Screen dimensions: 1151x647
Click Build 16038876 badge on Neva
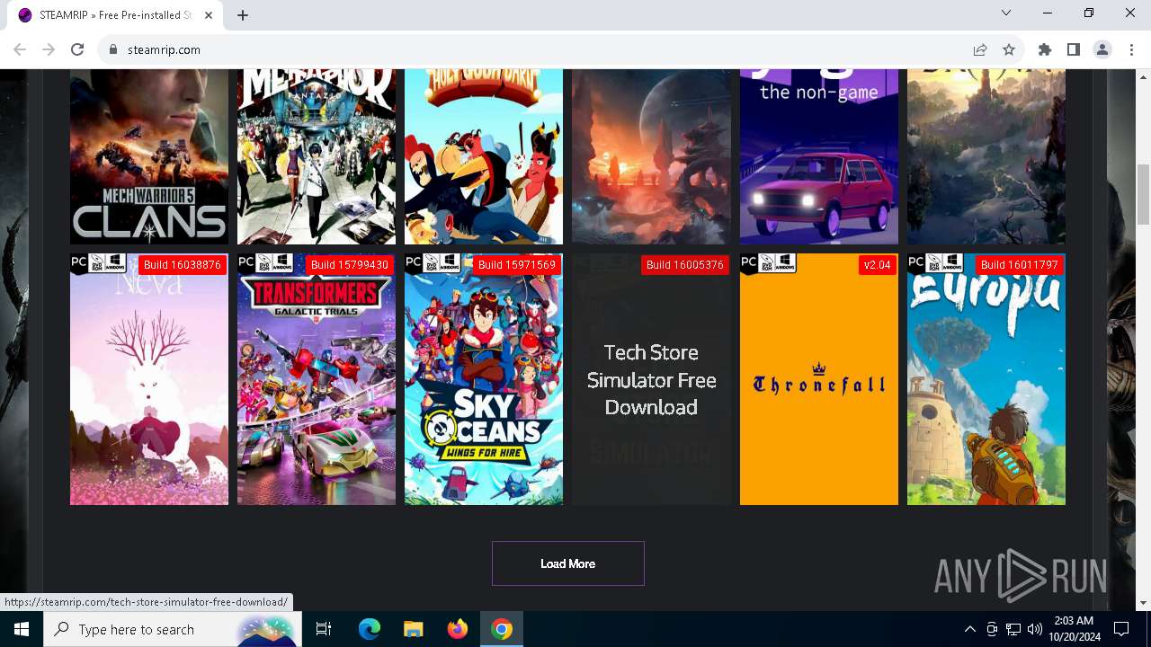click(183, 265)
